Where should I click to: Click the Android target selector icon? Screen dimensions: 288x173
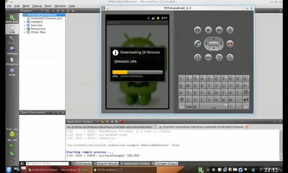point(12,135)
